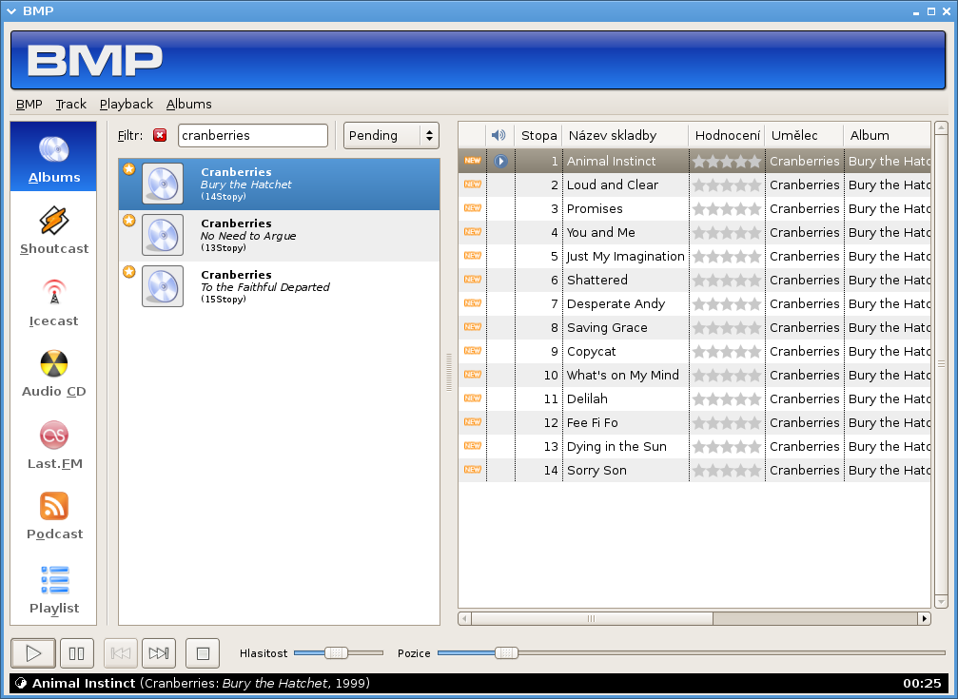Select the Desperate Andy track
Image resolution: width=958 pixels, height=699 pixels.
click(x=694, y=303)
